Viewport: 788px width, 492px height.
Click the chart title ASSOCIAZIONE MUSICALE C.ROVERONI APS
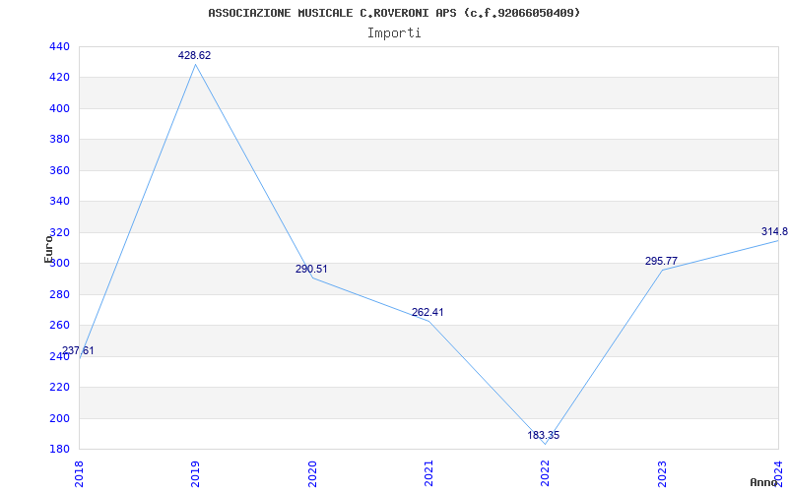[x=394, y=13]
